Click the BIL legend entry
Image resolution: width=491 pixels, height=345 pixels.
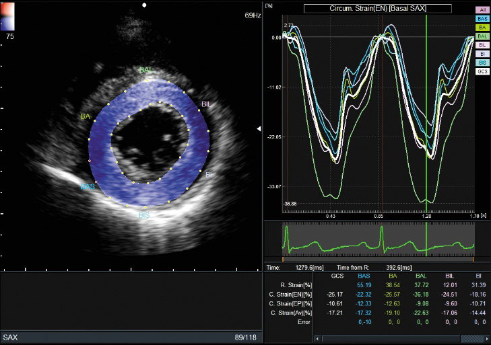click(482, 45)
